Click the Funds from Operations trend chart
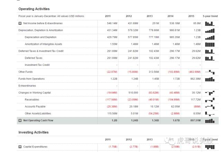 pos(210,79)
